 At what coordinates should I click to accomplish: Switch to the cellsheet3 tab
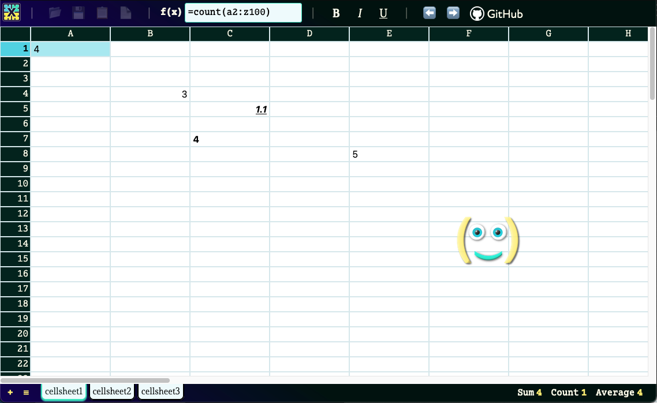160,391
